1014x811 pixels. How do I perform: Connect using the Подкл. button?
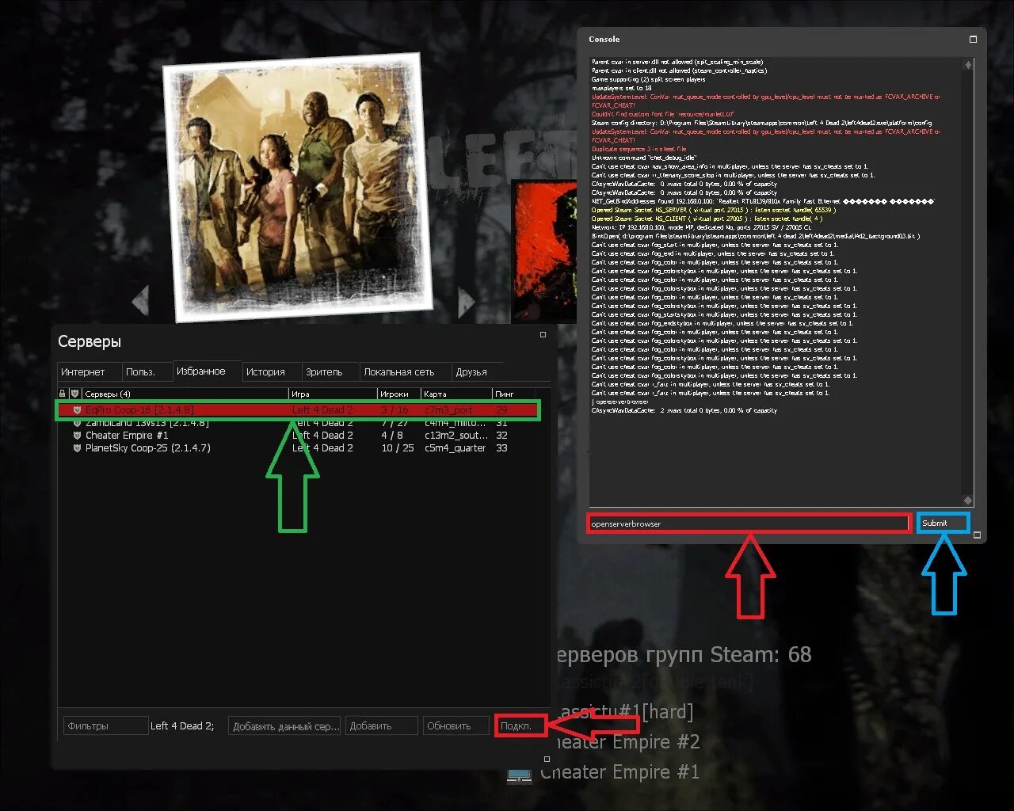[520, 725]
